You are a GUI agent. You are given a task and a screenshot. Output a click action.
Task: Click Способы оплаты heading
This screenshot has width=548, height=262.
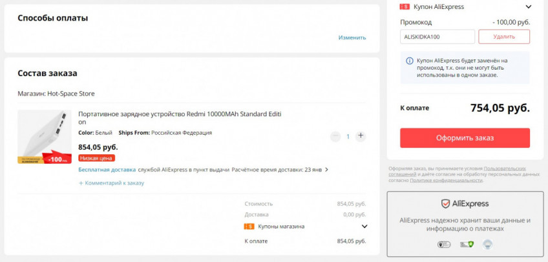(53, 18)
